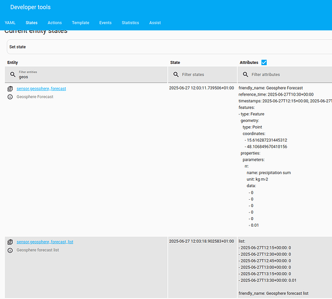This screenshot has width=332, height=299.
Task: Click list entry 2025-06-27T13:00+00:00: 0
Action: pyautogui.click(x=264, y=267)
